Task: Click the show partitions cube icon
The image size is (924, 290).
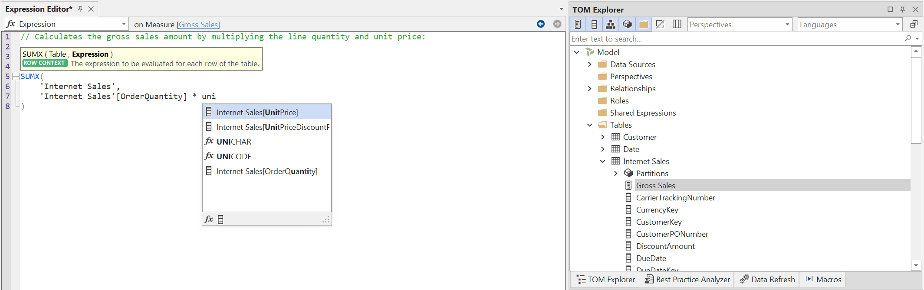Action: [627, 24]
